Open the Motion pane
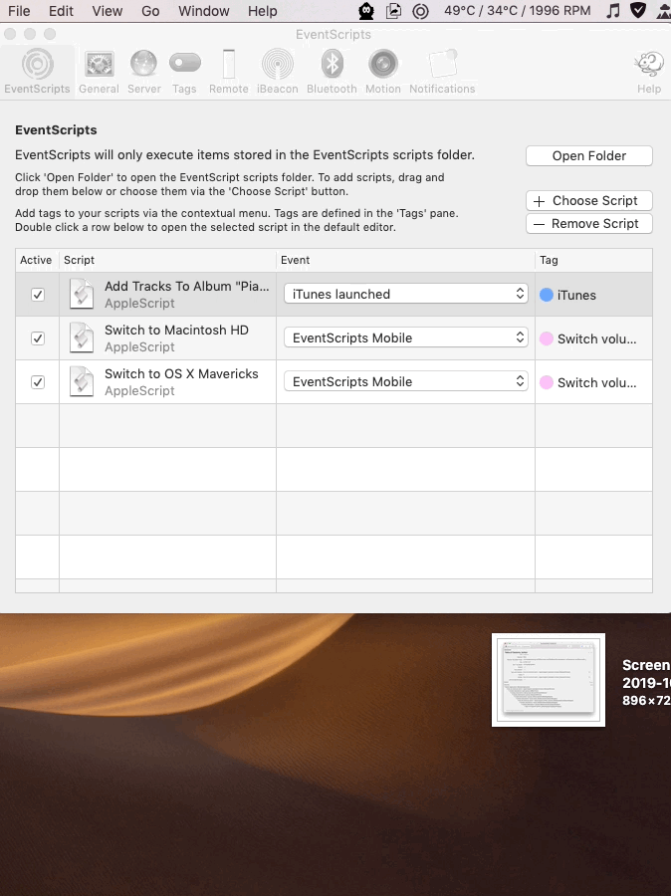 (x=383, y=72)
